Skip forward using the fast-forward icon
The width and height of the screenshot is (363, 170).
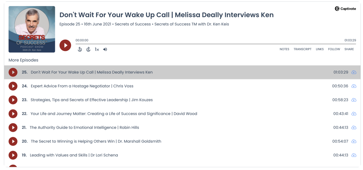[88, 49]
